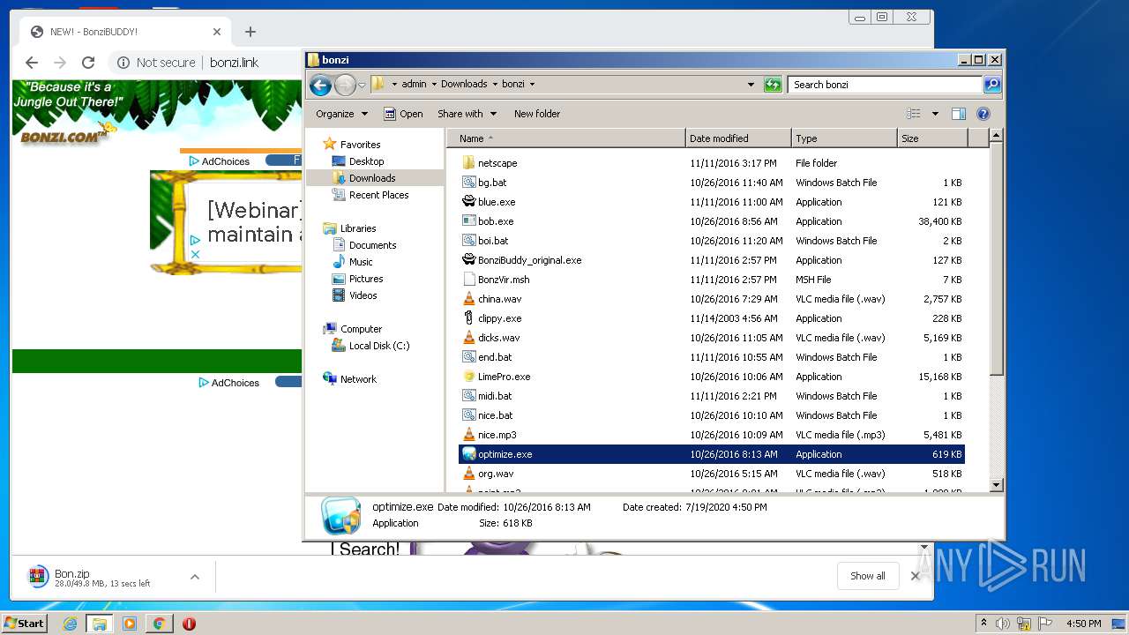This screenshot has width=1129, height=635.
Task: Click the green refresh button beside address bar
Action: (x=773, y=85)
